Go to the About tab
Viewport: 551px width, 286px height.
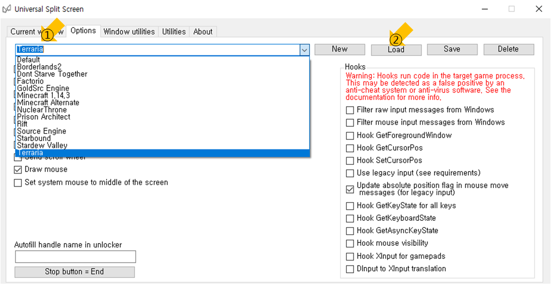[x=203, y=32]
